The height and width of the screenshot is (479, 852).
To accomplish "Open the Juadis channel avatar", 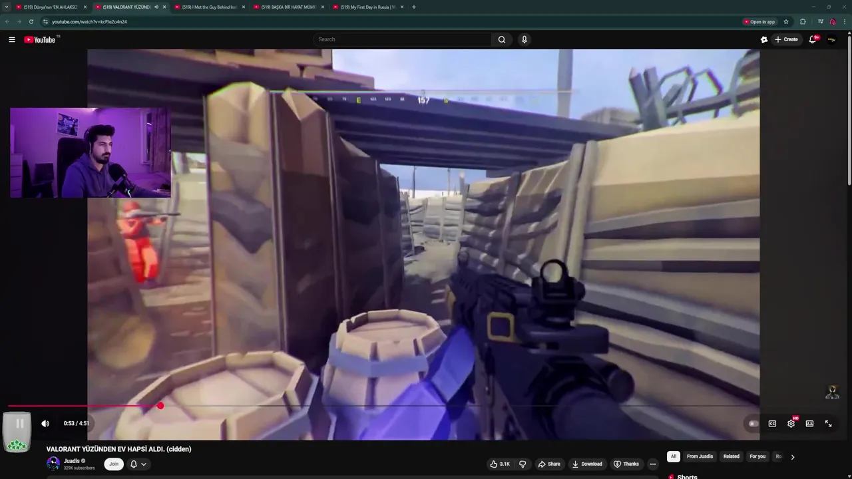I will tap(53, 464).
